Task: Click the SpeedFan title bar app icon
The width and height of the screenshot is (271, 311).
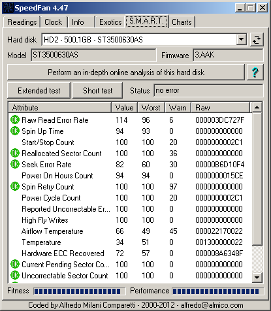Action: [x=8, y=8]
